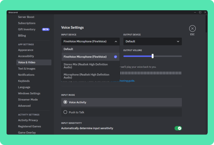Click the settings page vertical scrollbar
The width and height of the screenshot is (214, 145).
tap(206, 24)
